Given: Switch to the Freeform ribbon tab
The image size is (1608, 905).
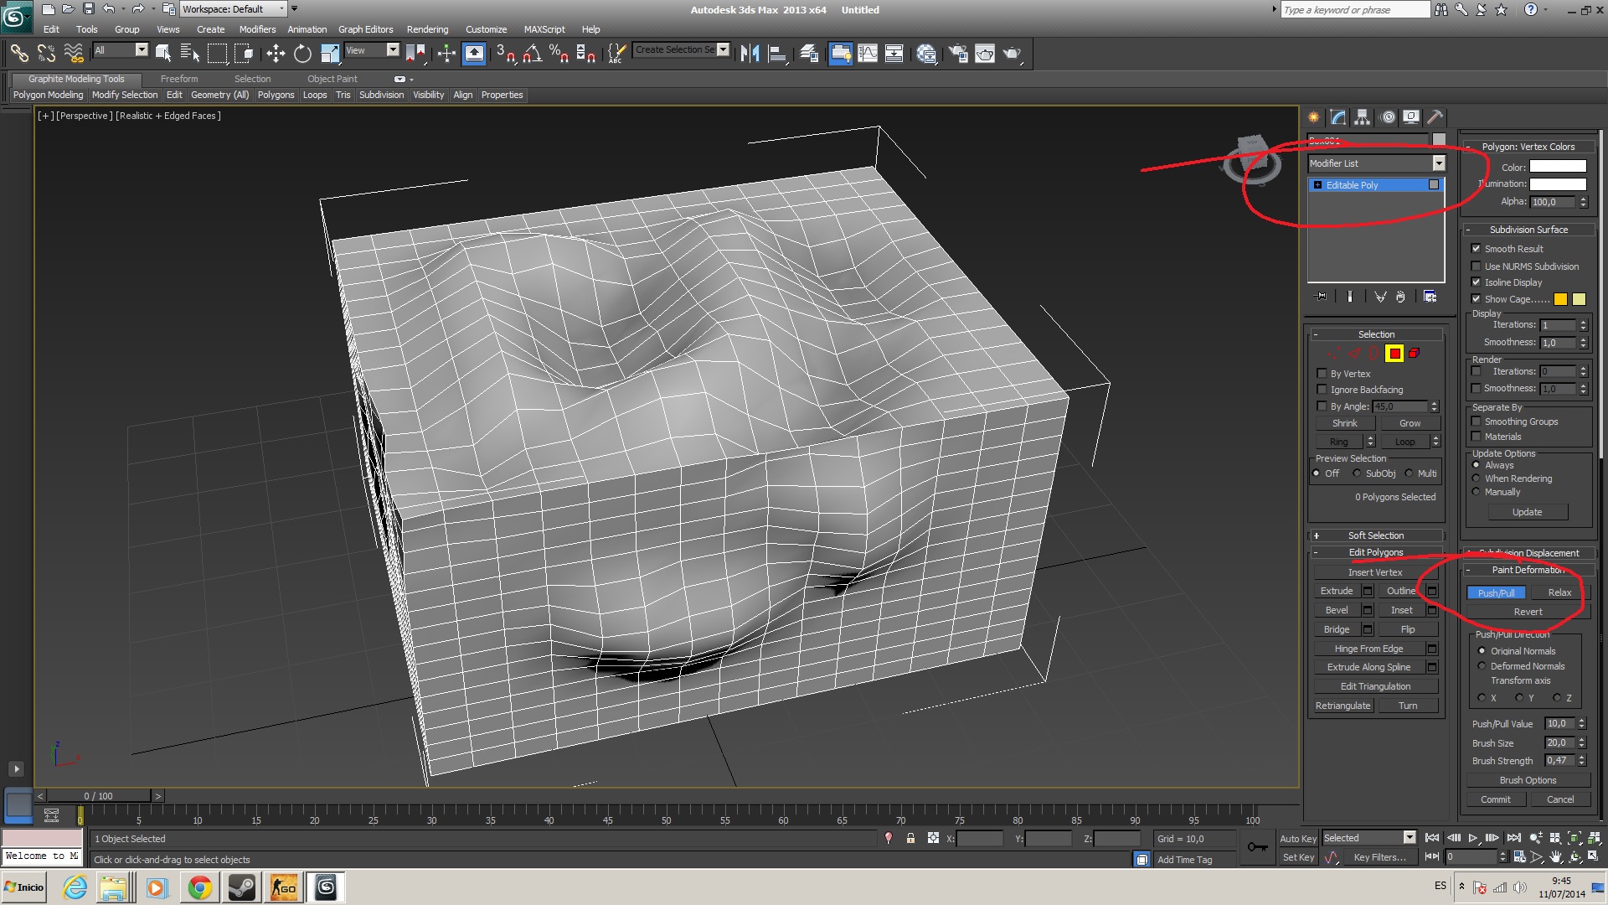Looking at the screenshot, I should (x=179, y=79).
